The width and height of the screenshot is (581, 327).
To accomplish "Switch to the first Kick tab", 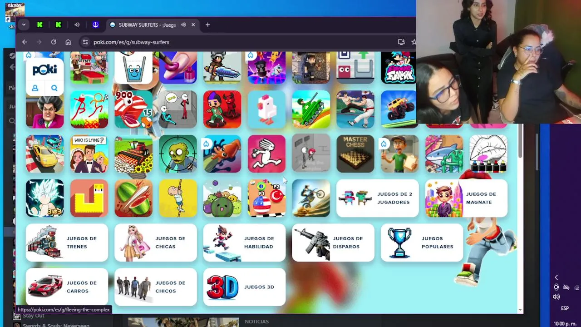I will (40, 25).
